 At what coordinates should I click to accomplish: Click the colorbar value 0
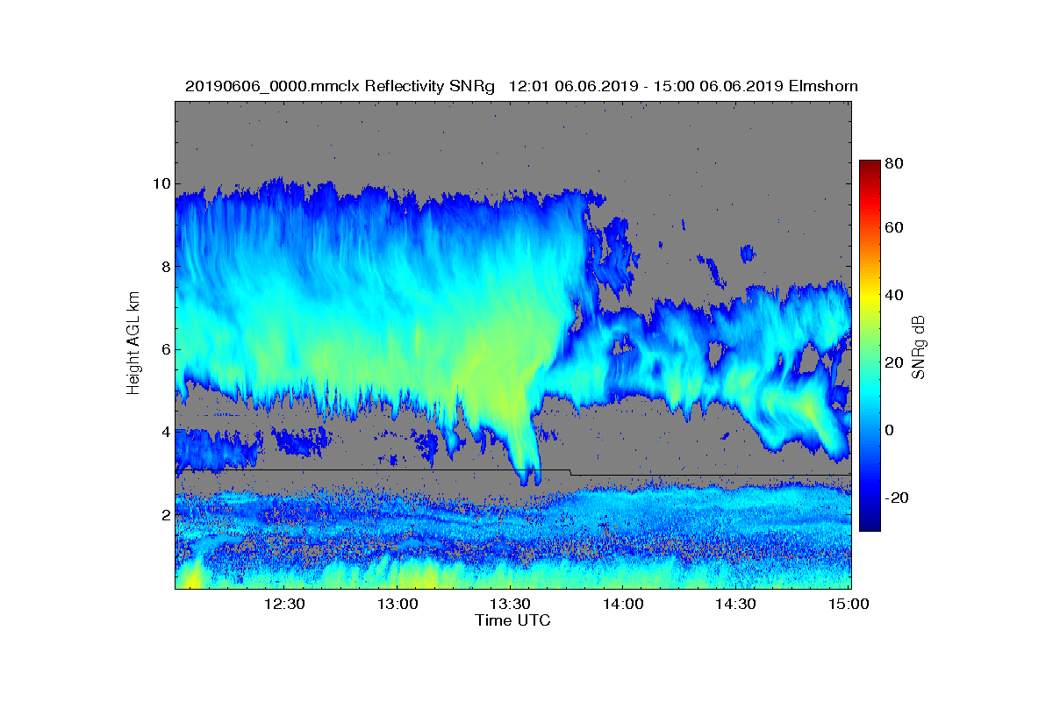tap(891, 430)
